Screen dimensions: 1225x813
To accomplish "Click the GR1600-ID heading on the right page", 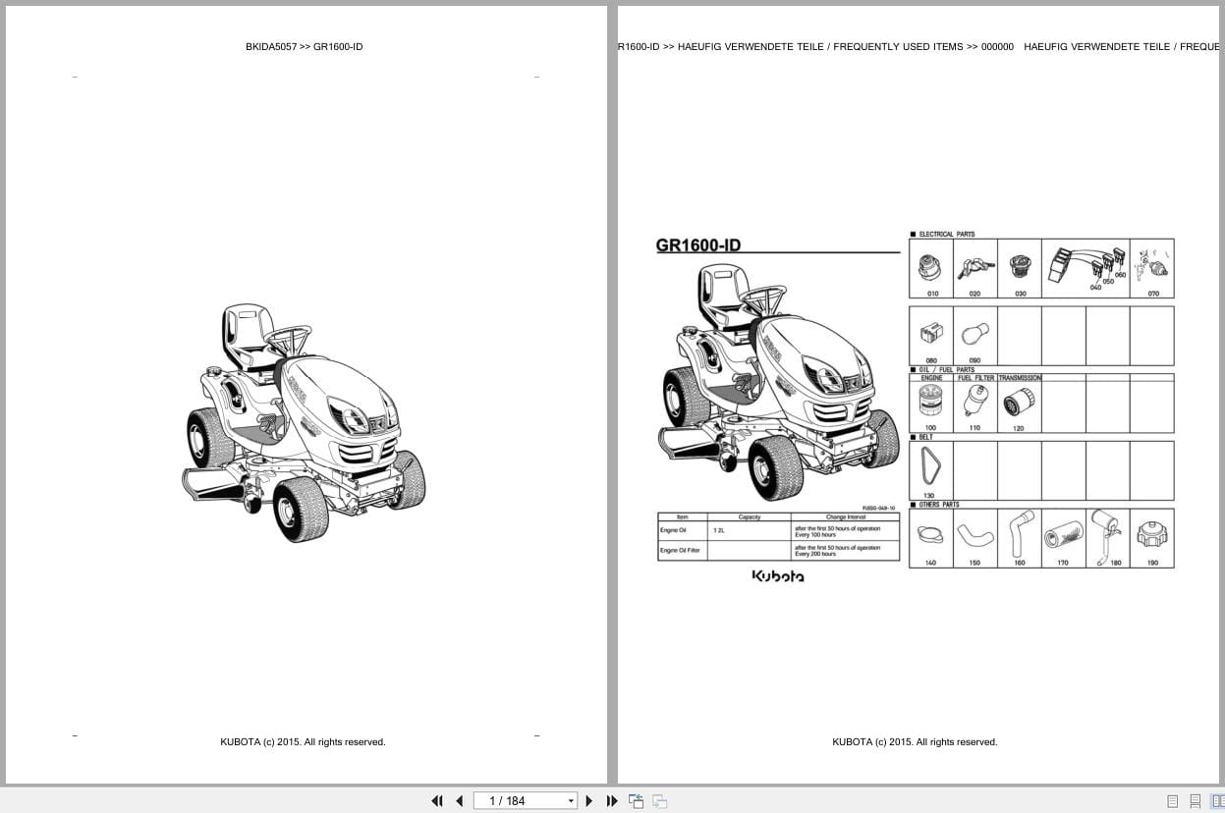I will tap(698, 245).
